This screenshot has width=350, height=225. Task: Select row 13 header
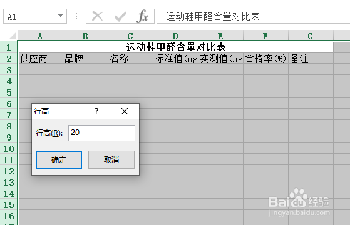(x=9, y=182)
